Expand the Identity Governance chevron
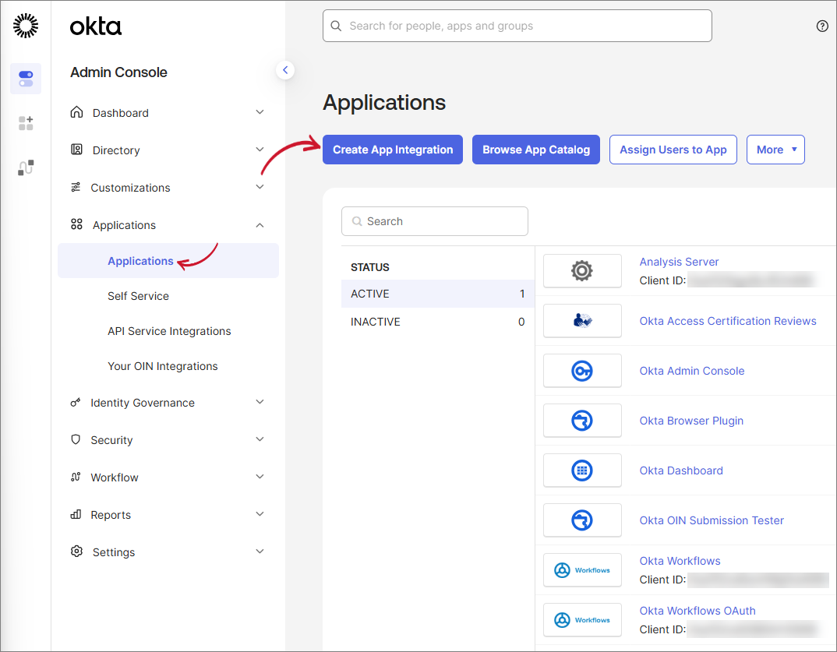 coord(260,402)
